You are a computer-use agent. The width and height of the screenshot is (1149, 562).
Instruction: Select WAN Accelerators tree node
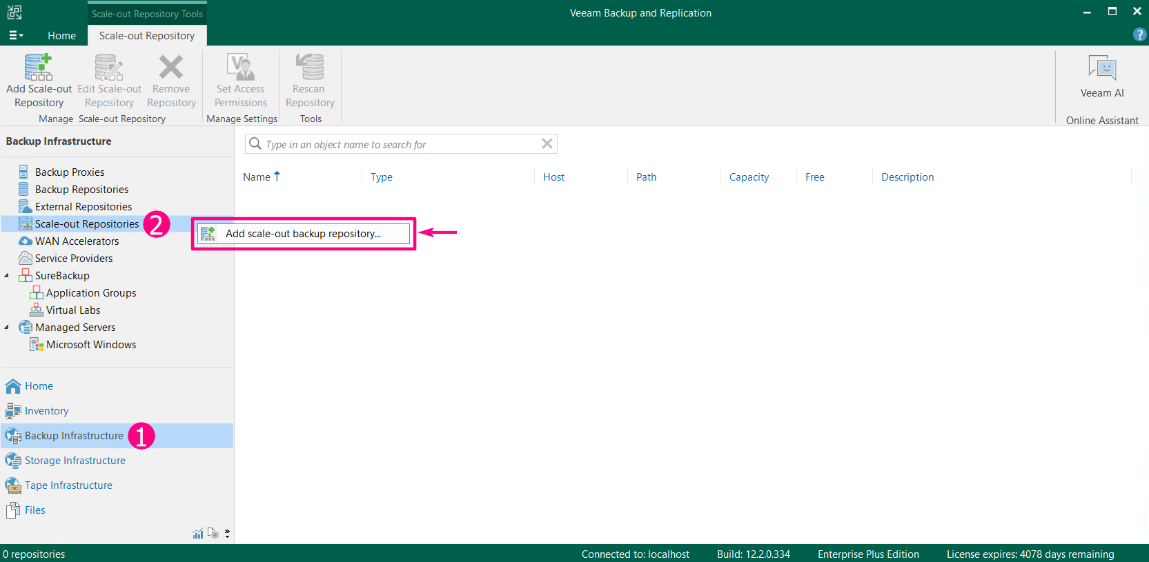pos(77,241)
